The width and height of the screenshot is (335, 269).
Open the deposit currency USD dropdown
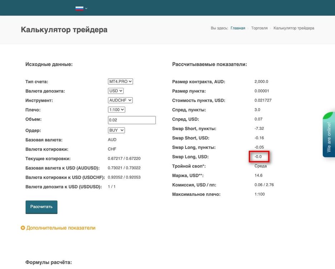[x=116, y=91]
